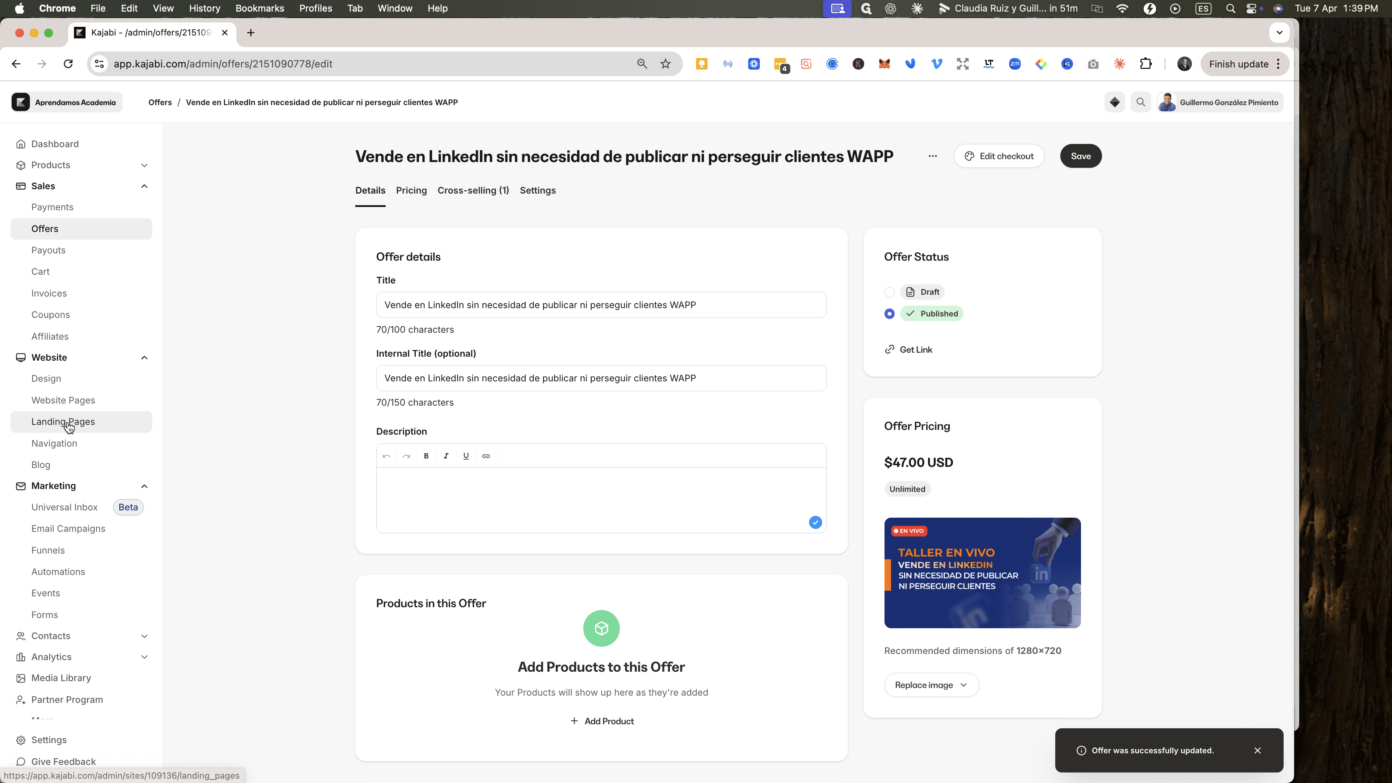
Task: Click the Chrome address bar URL
Action: [223, 64]
